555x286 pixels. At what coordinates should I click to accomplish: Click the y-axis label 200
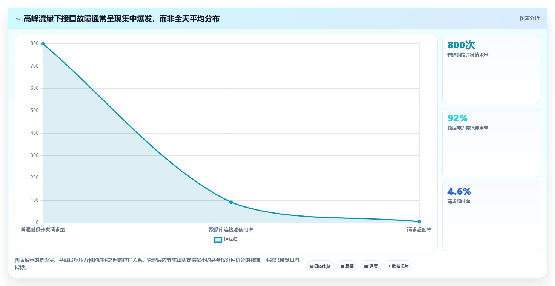(35, 178)
